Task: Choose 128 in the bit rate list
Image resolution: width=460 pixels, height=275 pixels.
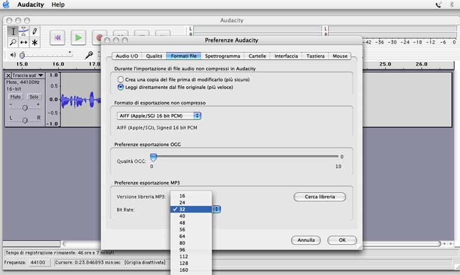Action: pyautogui.click(x=191, y=264)
